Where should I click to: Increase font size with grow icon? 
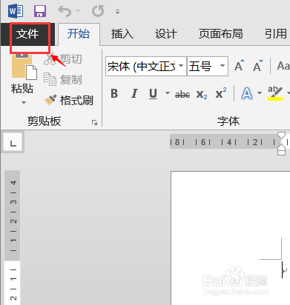point(240,66)
